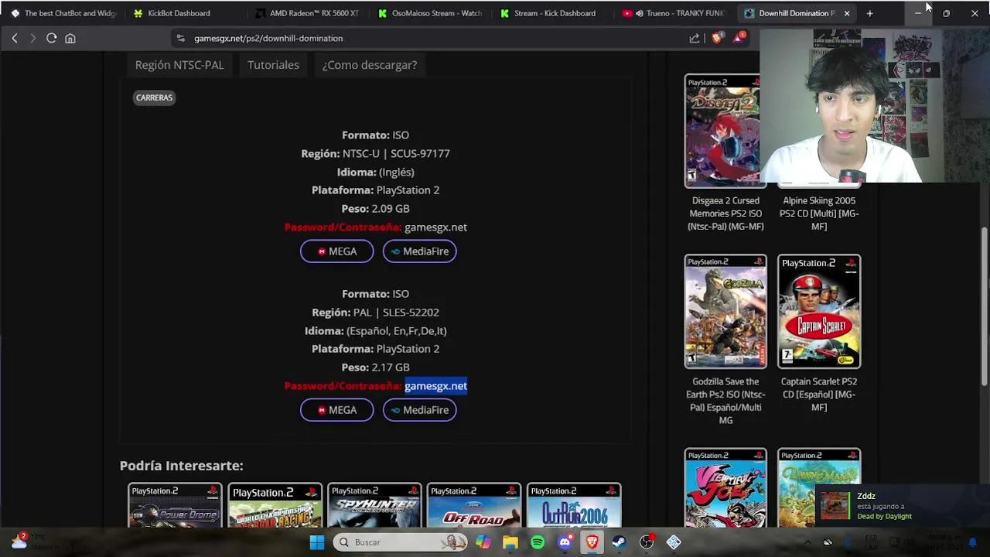Click the highlighted gamesgx.net password text
Image resolution: width=990 pixels, height=557 pixels.
[435, 386]
